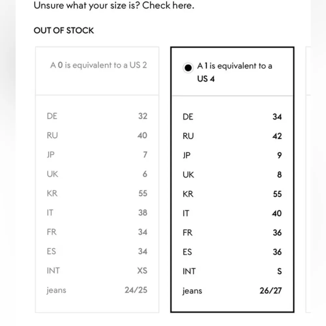Click the IT 40 row in size 1 card
This screenshot has height=326, width=326.
[x=232, y=214]
